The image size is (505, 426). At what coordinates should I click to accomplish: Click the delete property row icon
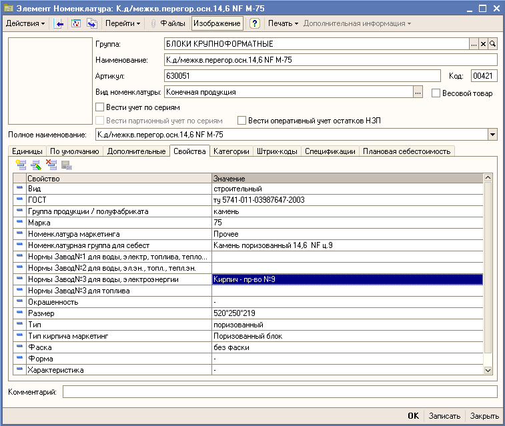coord(51,165)
